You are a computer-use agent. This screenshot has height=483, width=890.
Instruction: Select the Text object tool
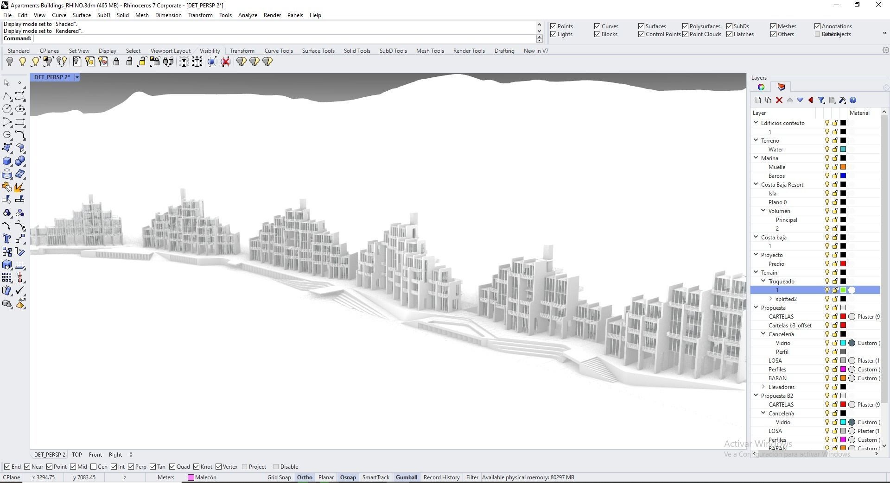[x=7, y=239]
